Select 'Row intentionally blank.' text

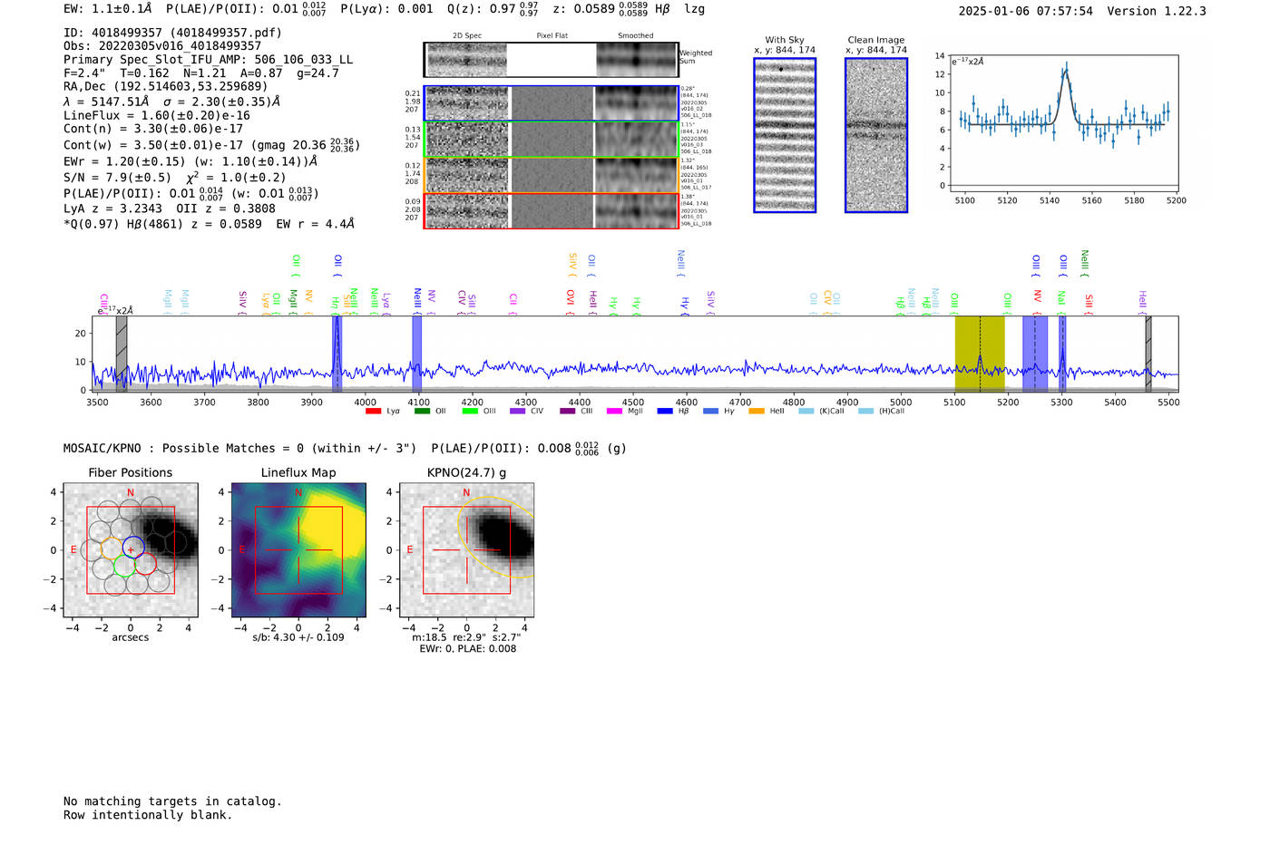click(x=148, y=815)
